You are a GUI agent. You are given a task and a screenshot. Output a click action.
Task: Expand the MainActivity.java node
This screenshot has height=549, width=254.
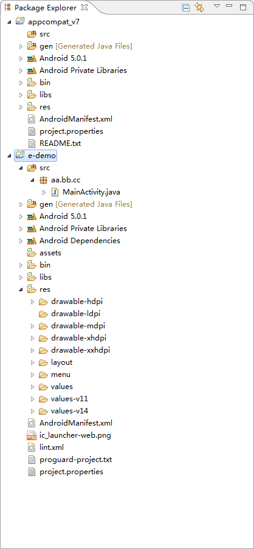pyautogui.click(x=44, y=192)
